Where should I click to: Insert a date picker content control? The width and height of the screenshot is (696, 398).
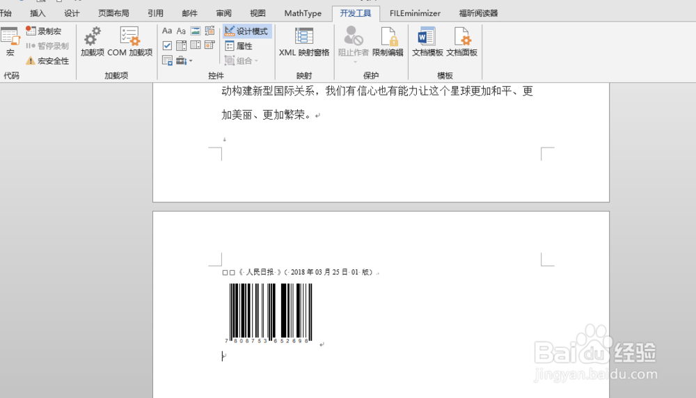click(x=209, y=45)
